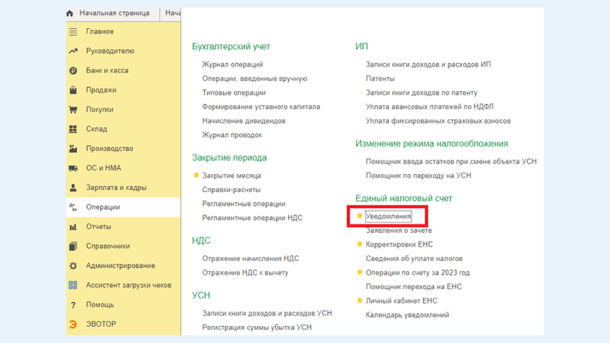610x343 pixels.
Task: Click the Отчеты bar chart icon
Action: tap(73, 227)
